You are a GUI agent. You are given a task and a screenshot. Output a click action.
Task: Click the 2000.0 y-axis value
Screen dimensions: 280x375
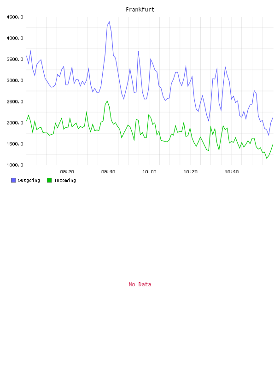click(15, 123)
